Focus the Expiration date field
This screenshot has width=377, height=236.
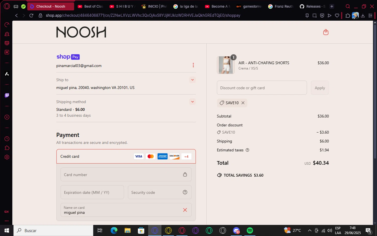click(92, 192)
